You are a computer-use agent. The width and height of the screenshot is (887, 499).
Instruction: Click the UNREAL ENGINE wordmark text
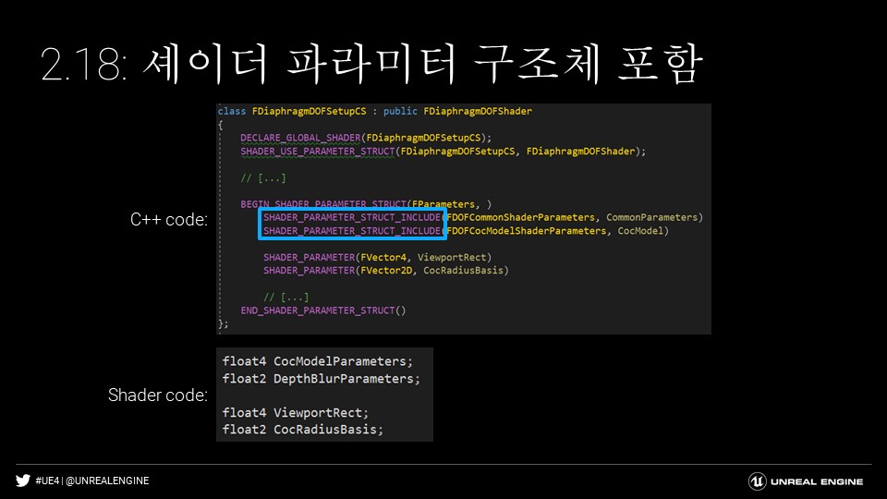coord(817,482)
